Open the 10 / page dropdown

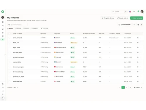pos(138,87)
